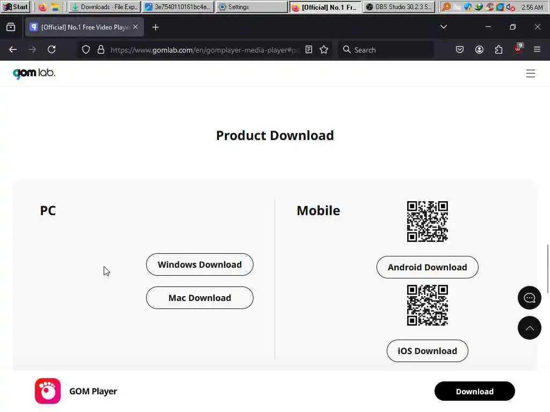
Task: Open the list all tabs dropdown
Action: tap(444, 27)
